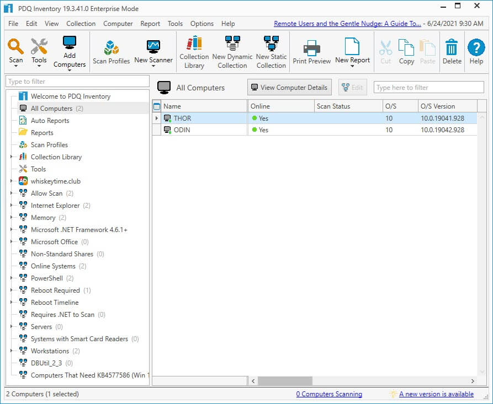The height and width of the screenshot is (404, 493).
Task: Click the Scan magnifier toolbar icon
Action: coord(15,46)
